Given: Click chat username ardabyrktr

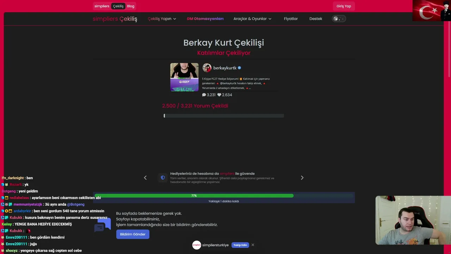Looking at the screenshot, I should point(22,211).
